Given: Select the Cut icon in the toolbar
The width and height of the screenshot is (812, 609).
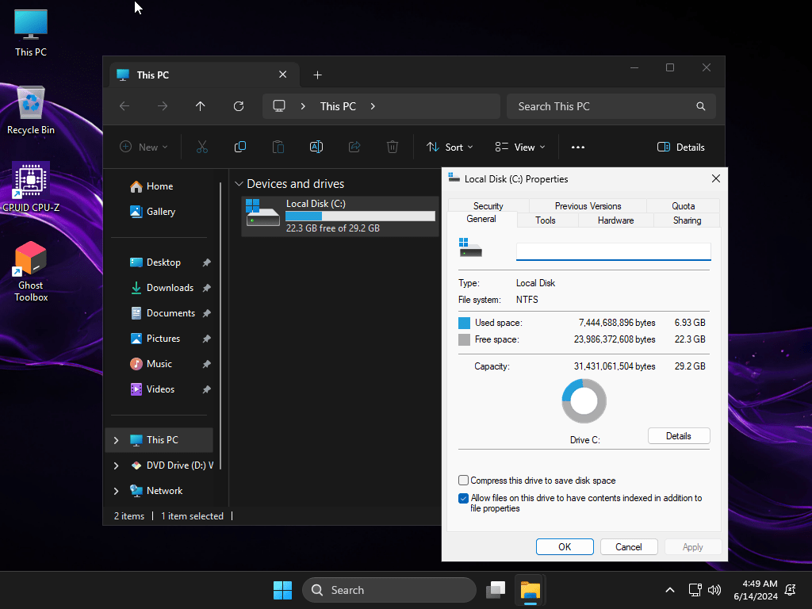Looking at the screenshot, I should coord(202,147).
